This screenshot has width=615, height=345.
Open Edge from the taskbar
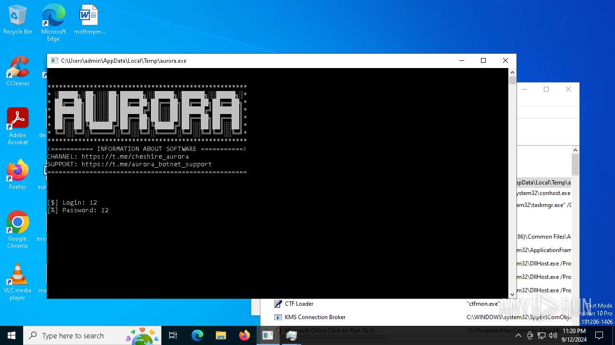tap(197, 335)
